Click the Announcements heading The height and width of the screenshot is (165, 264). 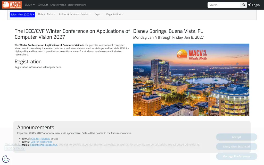point(36,127)
